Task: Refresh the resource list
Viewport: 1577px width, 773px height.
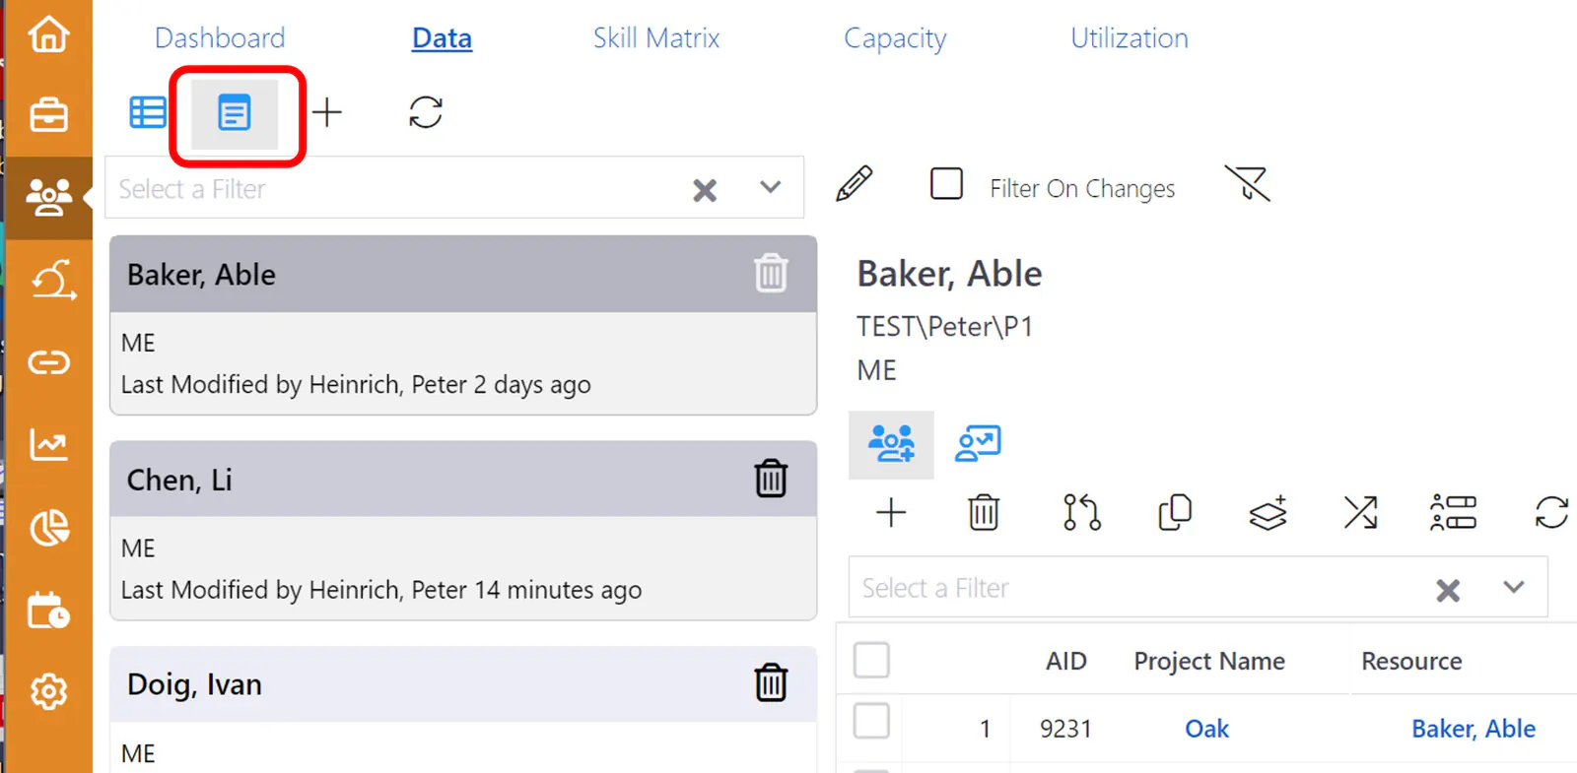Action: tap(426, 112)
